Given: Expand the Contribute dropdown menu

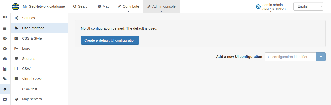Looking at the screenshot, I should [128, 6].
